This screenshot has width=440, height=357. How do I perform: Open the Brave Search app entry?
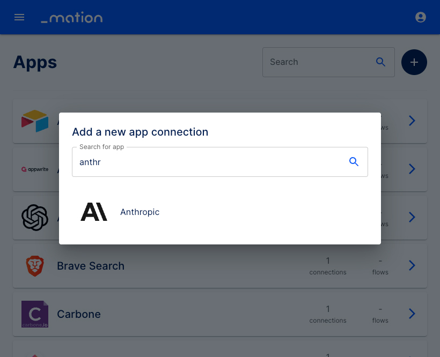[x=220, y=266]
